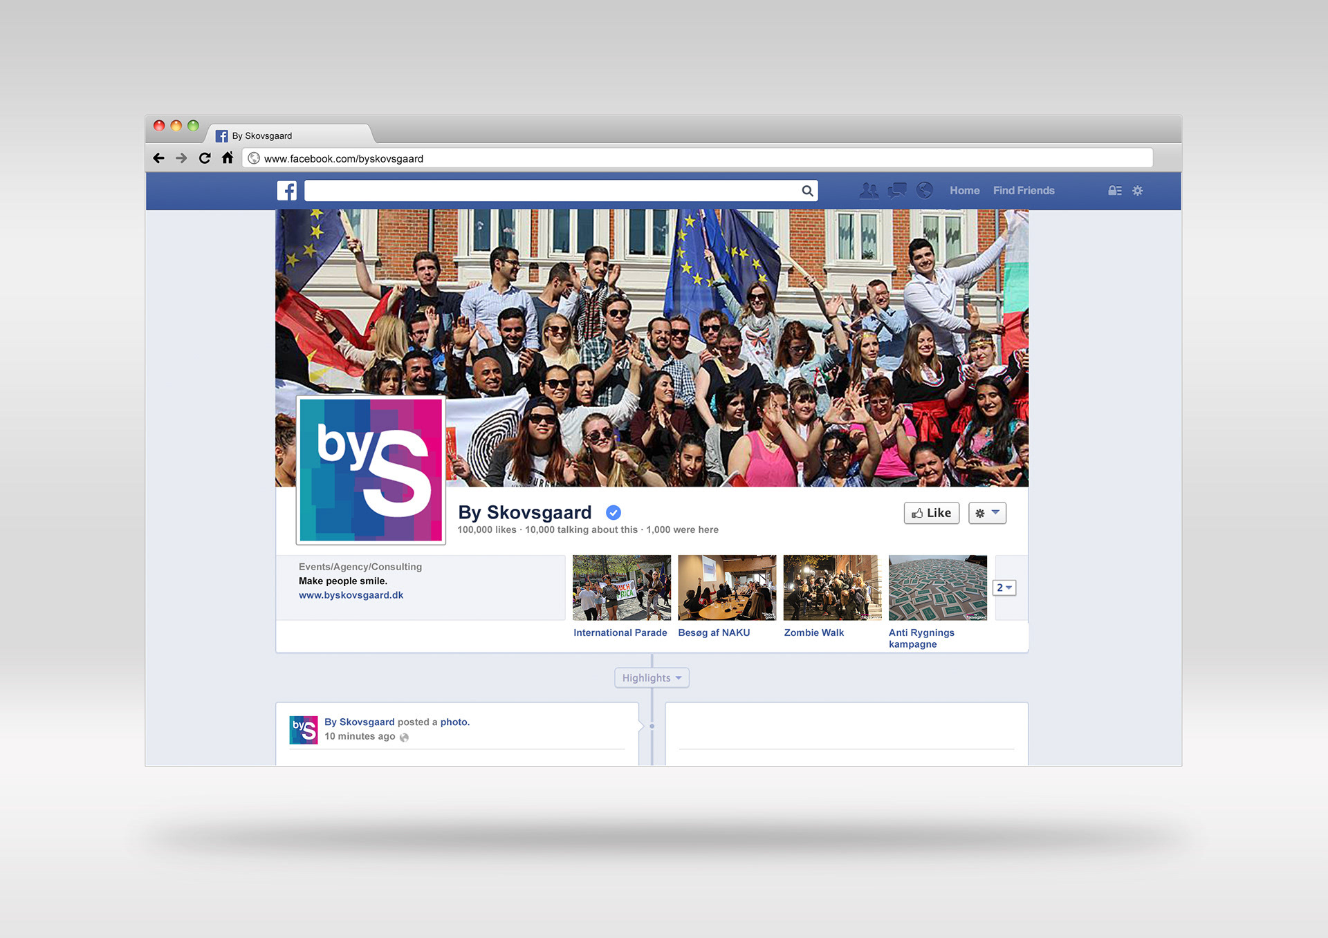Open the International Parade thumbnail
The image size is (1328, 938).
(622, 588)
